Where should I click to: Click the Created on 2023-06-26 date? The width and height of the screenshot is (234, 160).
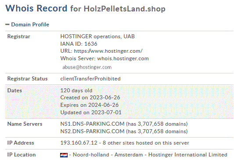coord(90,98)
